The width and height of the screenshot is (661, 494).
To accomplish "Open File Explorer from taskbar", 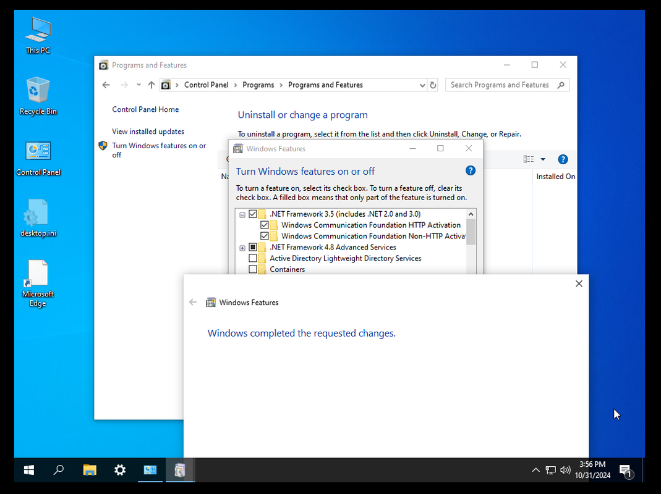I will 90,470.
